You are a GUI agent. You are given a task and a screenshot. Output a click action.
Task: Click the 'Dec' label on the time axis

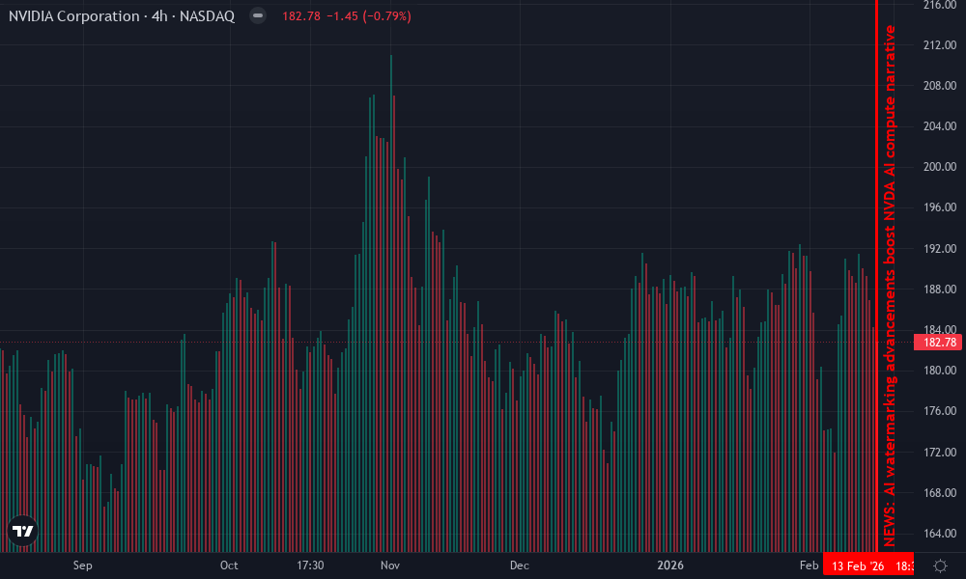pos(519,565)
